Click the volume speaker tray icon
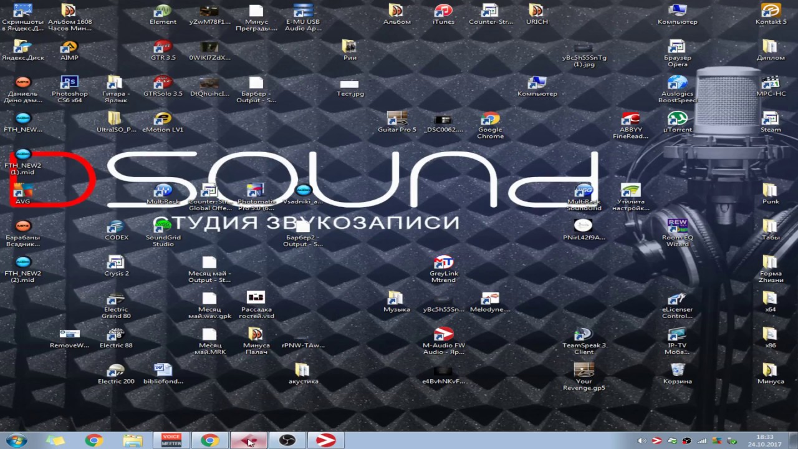The image size is (798, 449). 642,441
